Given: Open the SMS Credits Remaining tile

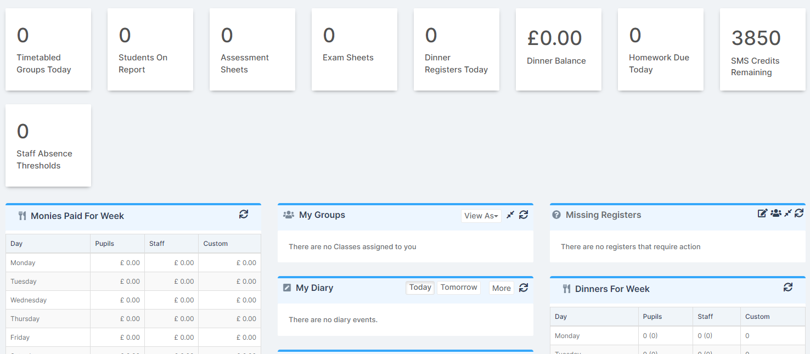Looking at the screenshot, I should tap(763, 49).
